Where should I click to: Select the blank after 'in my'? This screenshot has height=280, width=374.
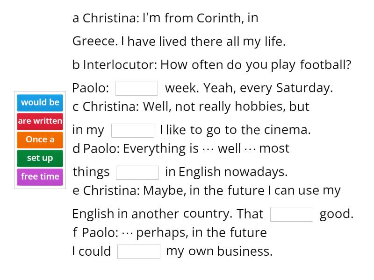pos(133,130)
